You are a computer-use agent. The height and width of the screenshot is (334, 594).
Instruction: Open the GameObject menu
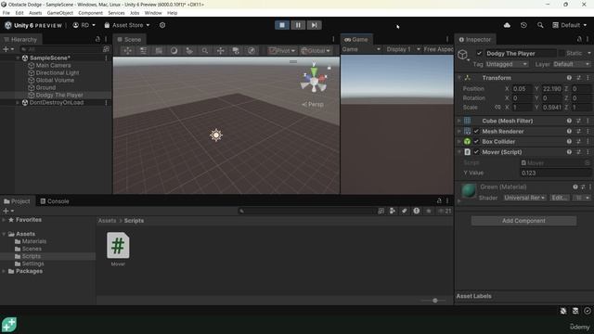pyautogui.click(x=59, y=13)
